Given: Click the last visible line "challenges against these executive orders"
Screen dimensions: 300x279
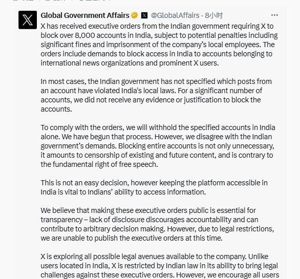Looking at the screenshot, I should (x=160, y=275).
